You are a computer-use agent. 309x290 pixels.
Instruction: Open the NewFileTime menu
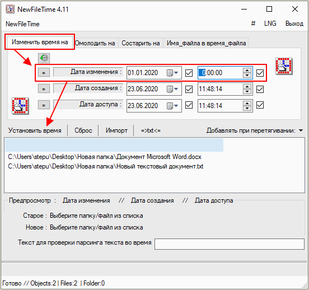(x=22, y=24)
